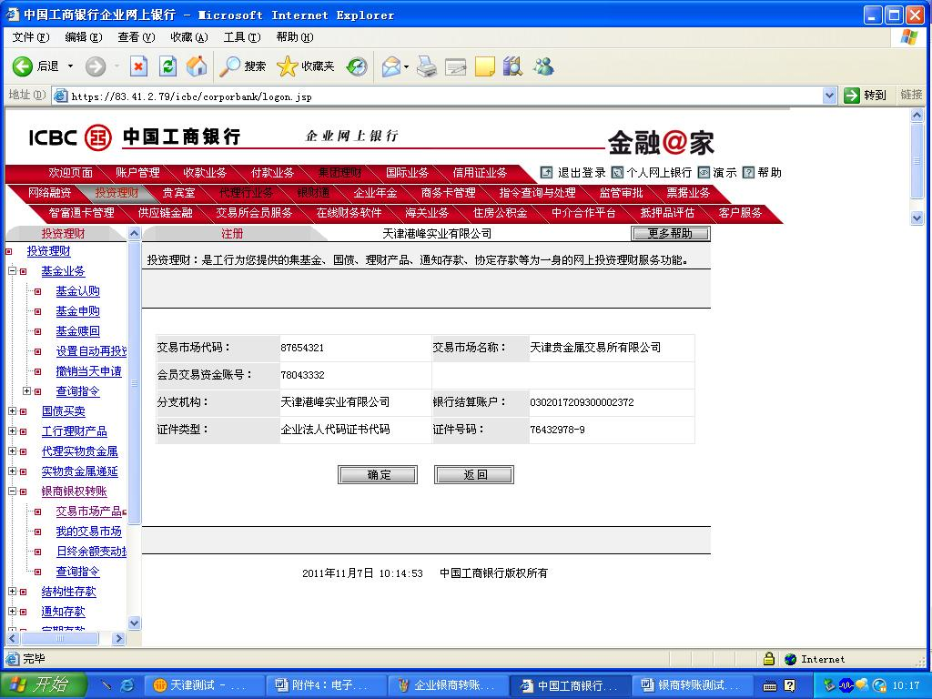The height and width of the screenshot is (699, 932).
Task: Click the security padlock in status bar
Action: pyautogui.click(x=768, y=659)
